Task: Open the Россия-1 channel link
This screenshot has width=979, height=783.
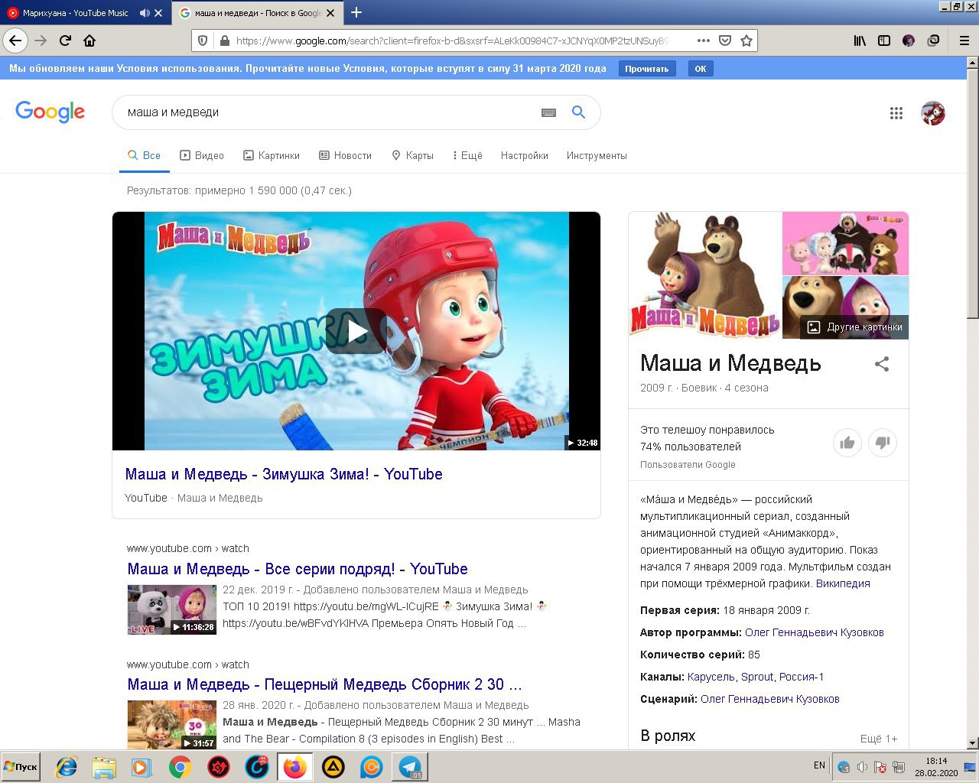Action: [802, 677]
